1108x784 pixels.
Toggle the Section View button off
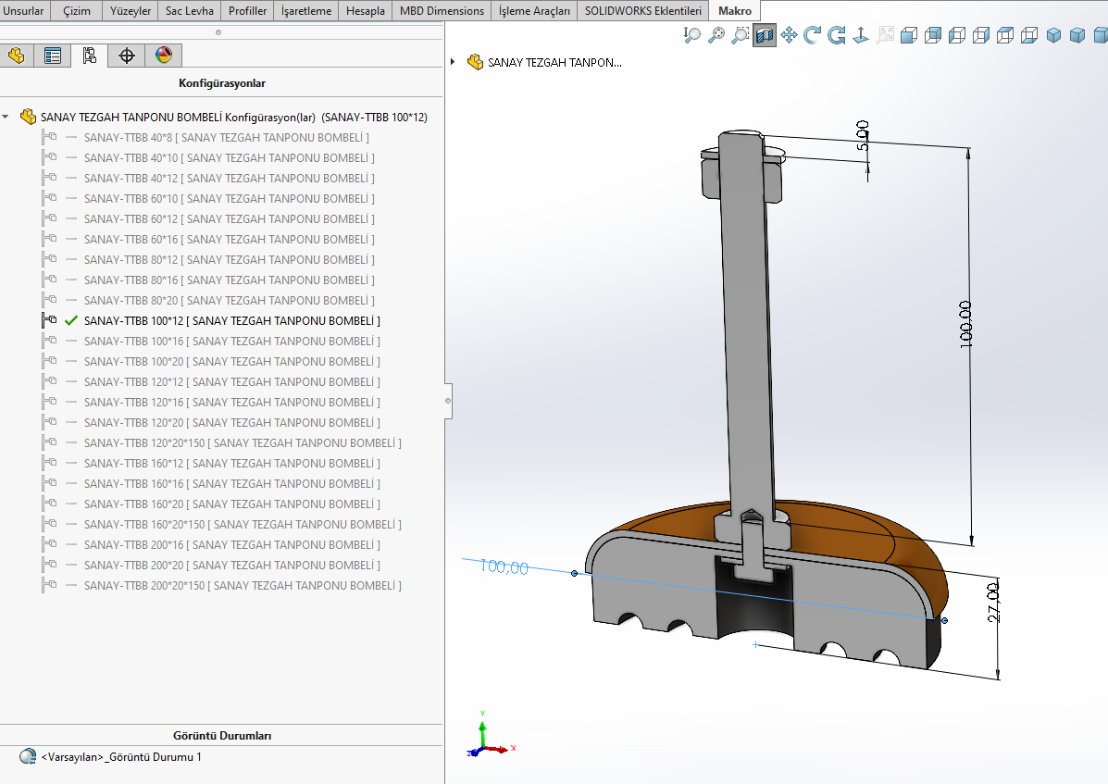point(765,35)
